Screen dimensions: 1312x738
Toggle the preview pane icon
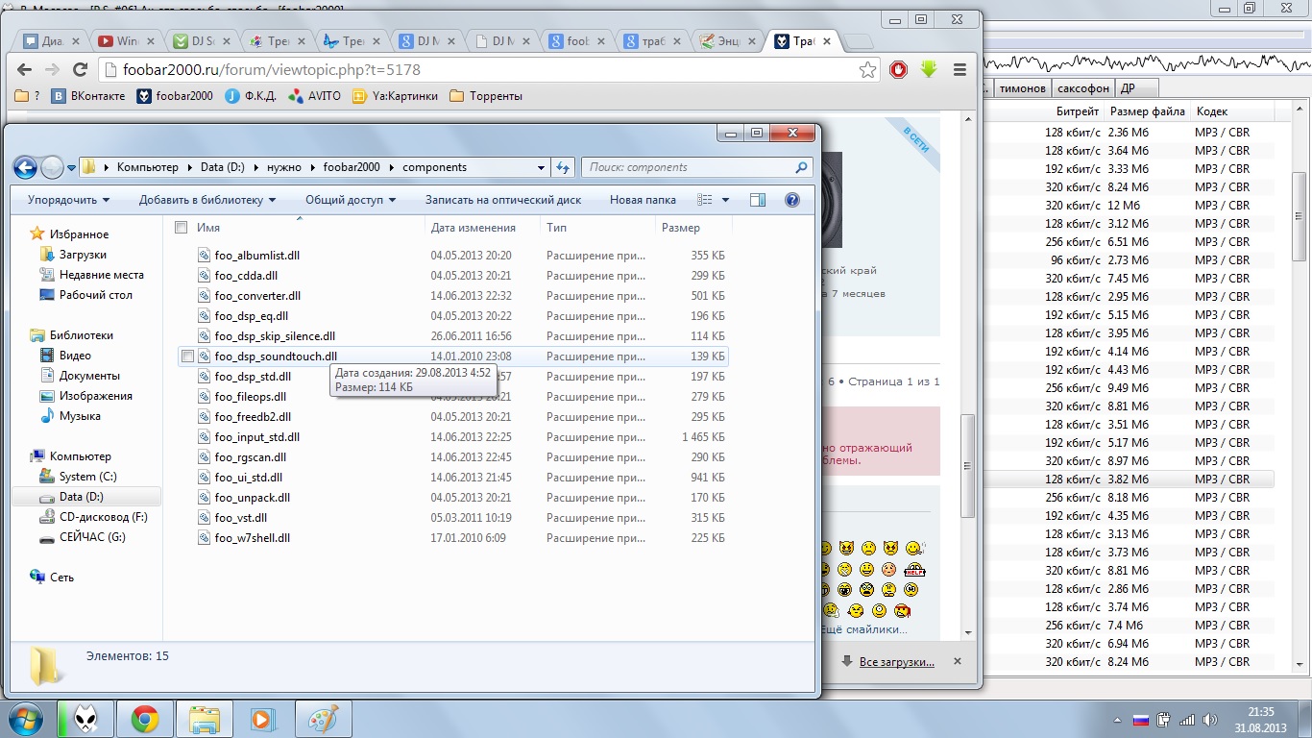pyautogui.click(x=758, y=200)
